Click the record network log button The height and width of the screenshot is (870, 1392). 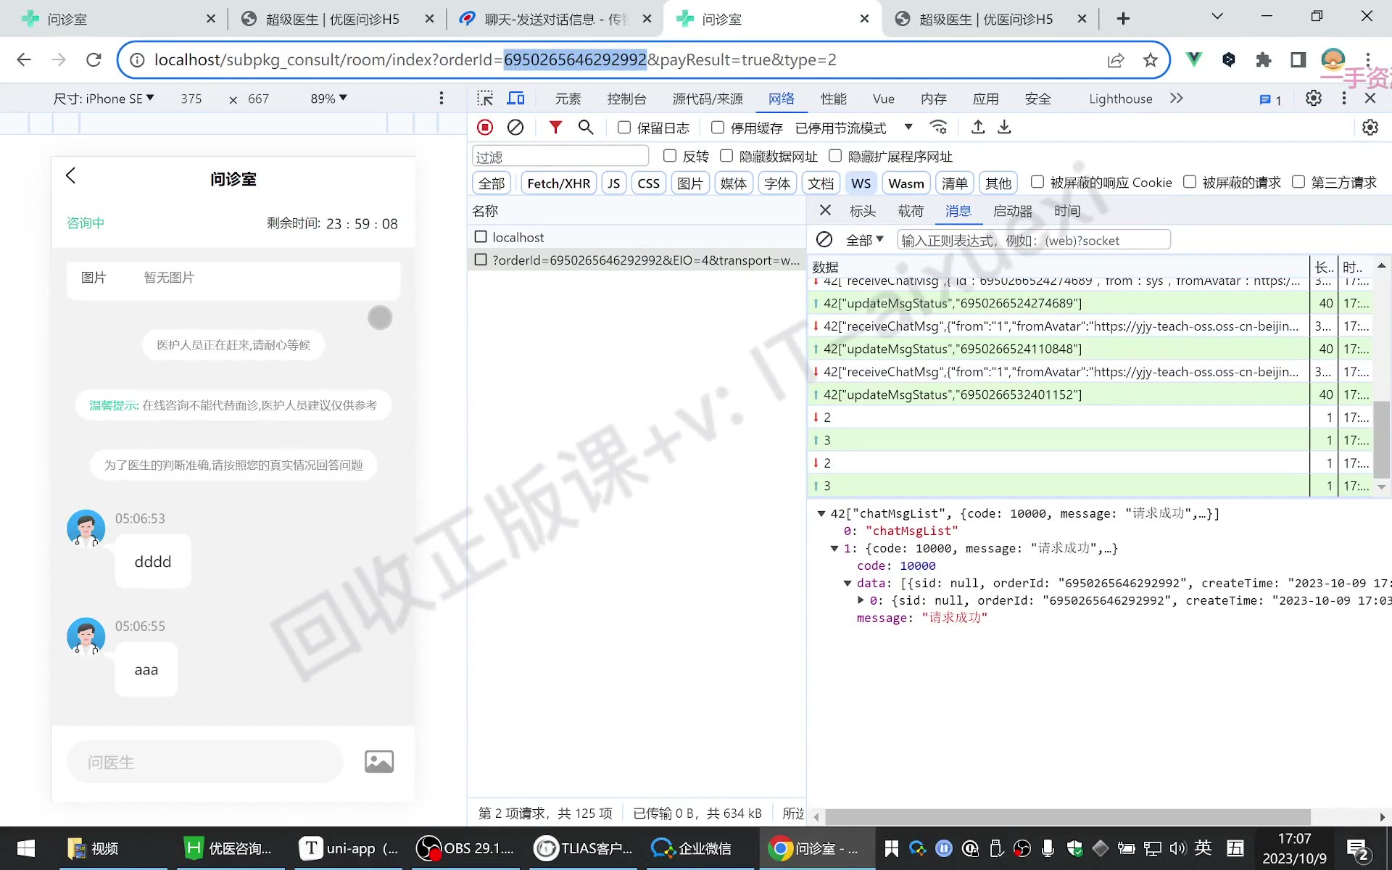click(485, 128)
